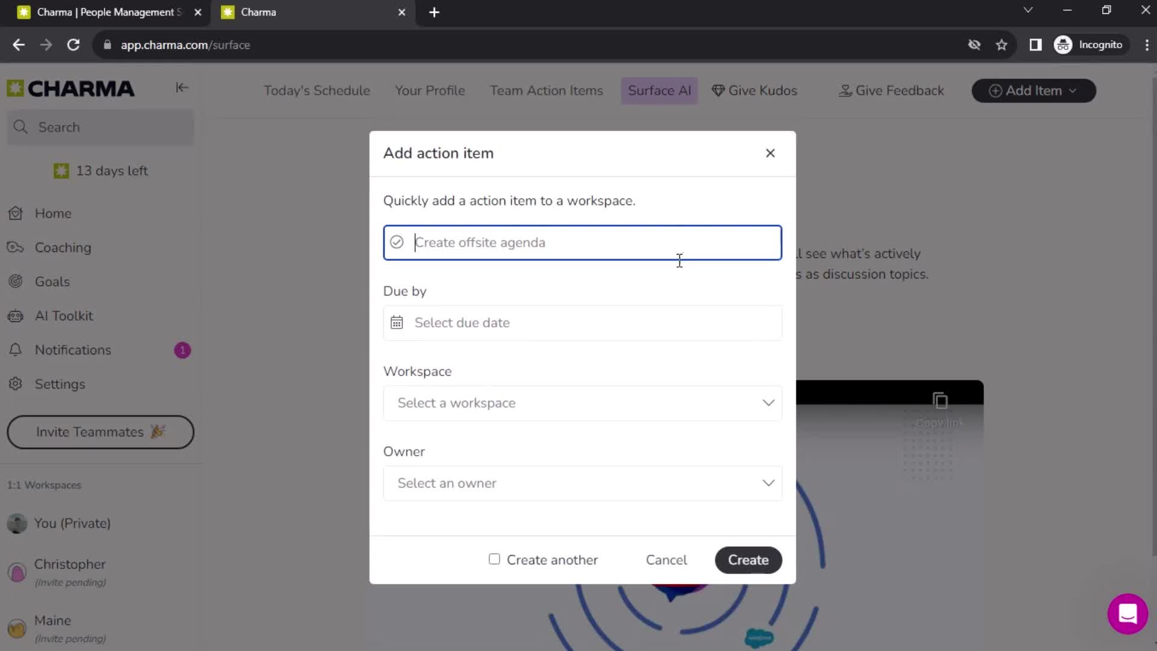Screen dimensions: 1157x651
Task: Toggle the Create another checkbox
Action: click(x=494, y=559)
